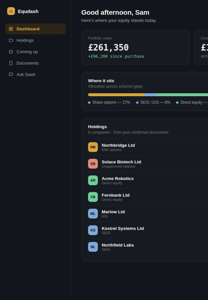Click the SEIS label under Northfield Labs
208x300 pixels.
coord(106,250)
